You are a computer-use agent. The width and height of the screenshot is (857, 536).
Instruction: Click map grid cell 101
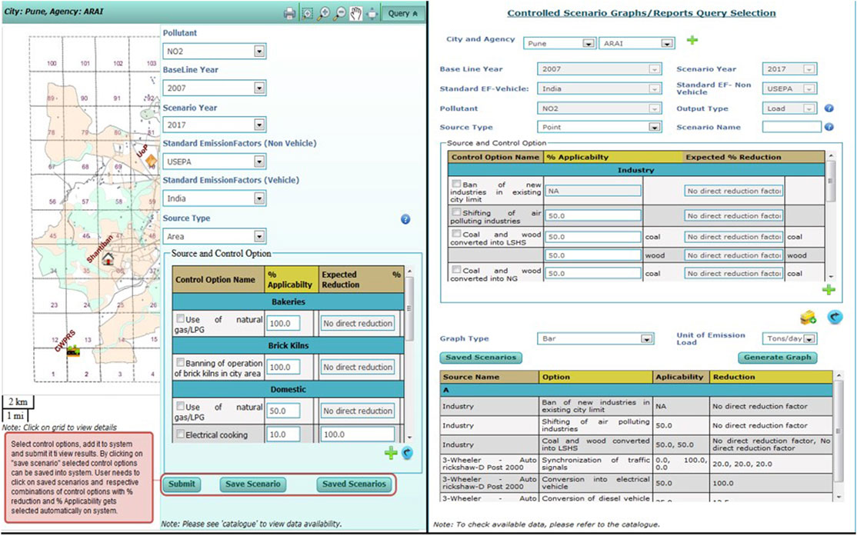pyautogui.click(x=85, y=63)
